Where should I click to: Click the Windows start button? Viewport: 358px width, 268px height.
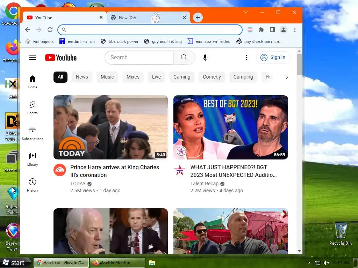click(x=15, y=263)
